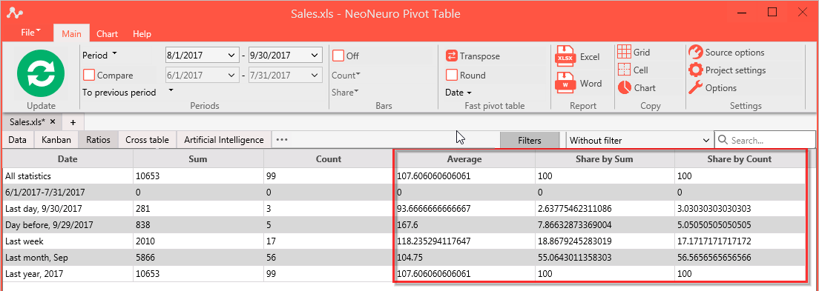
Task: Click Share by Sum value 18.8679245283019
Action: pyautogui.click(x=605, y=241)
